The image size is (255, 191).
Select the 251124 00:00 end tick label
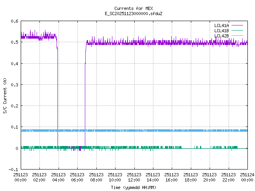[x=247, y=177]
